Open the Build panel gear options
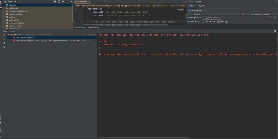Viewport: 278px width, 139px height. coord(275,31)
